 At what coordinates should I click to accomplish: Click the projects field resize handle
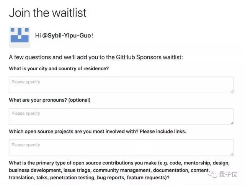click(232, 154)
